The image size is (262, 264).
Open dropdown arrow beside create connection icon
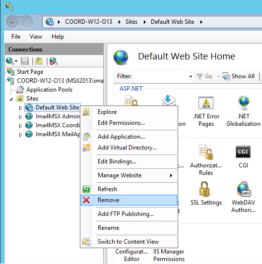(16, 61)
